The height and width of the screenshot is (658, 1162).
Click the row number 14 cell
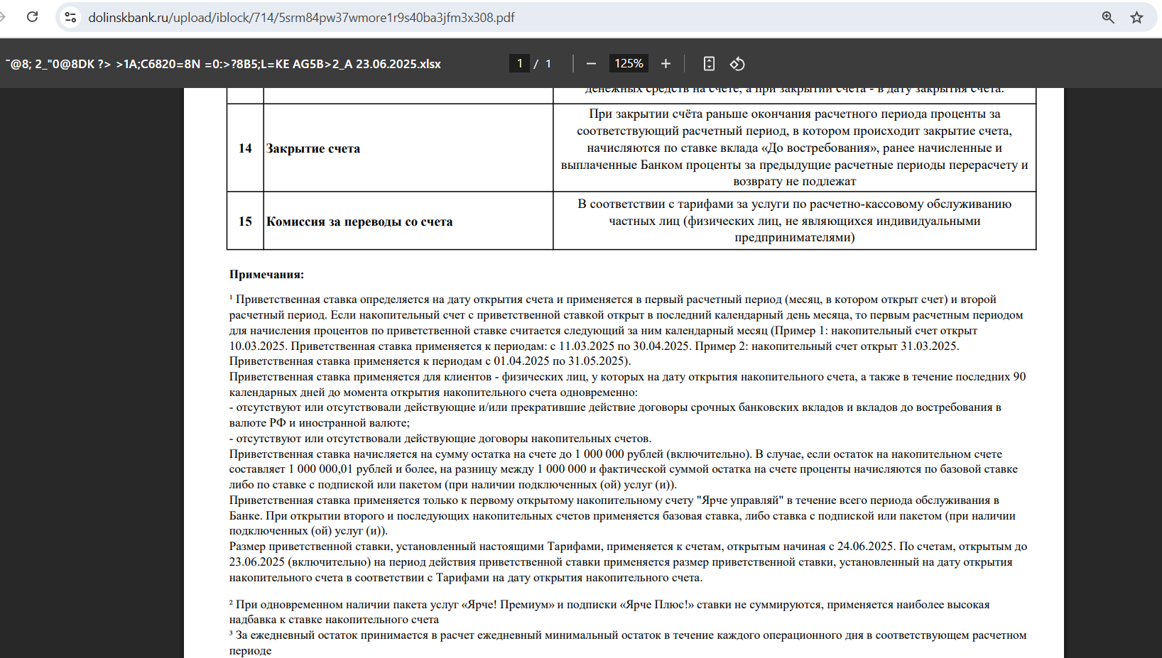pyautogui.click(x=245, y=148)
